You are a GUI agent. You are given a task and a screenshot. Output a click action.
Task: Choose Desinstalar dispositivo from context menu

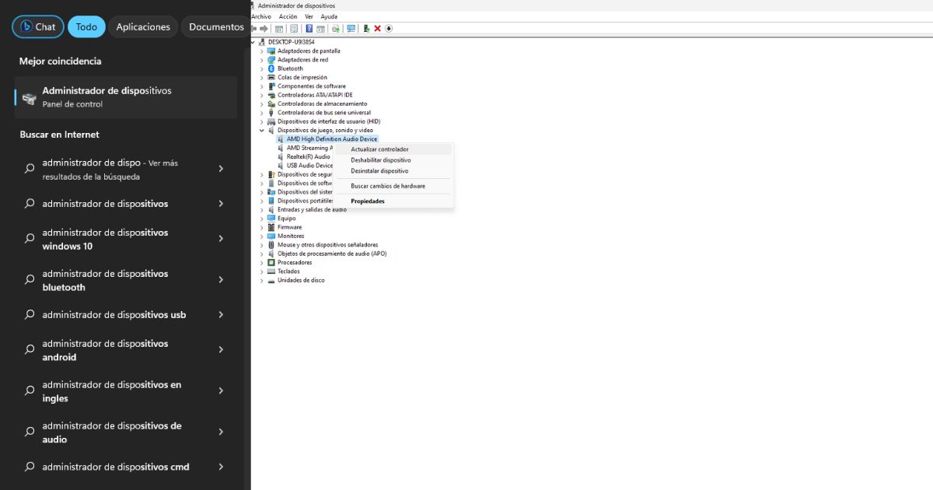click(395, 171)
